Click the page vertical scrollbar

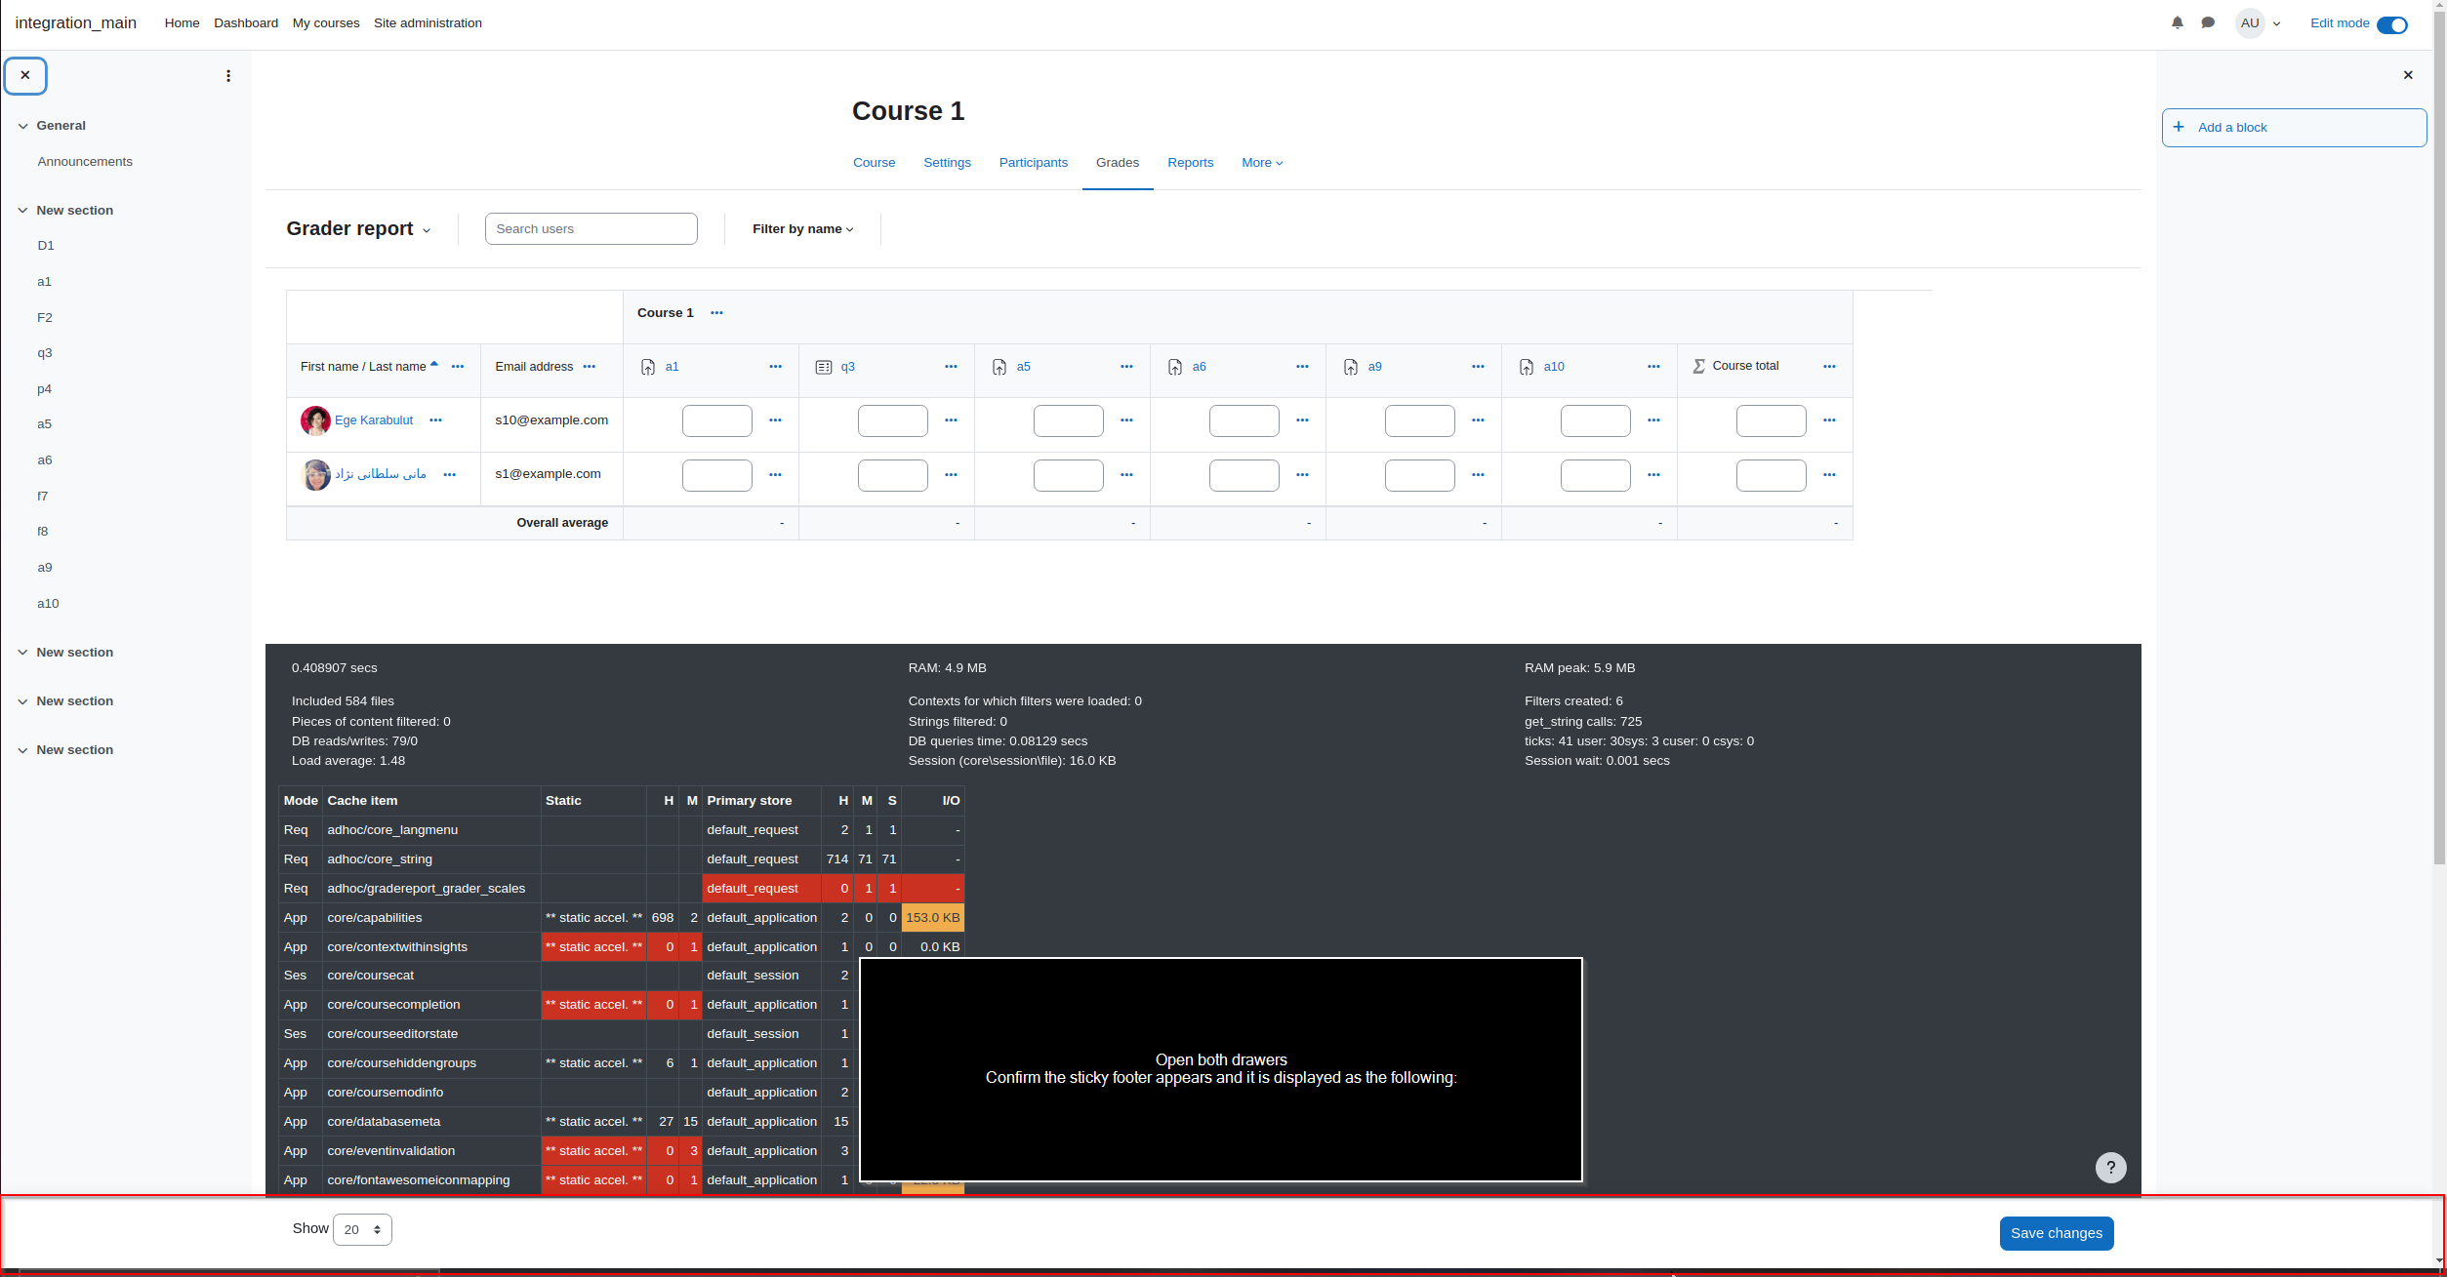[x=2439, y=439]
